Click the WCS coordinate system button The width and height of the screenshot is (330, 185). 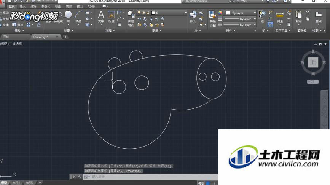pyautogui.click(x=313, y=81)
